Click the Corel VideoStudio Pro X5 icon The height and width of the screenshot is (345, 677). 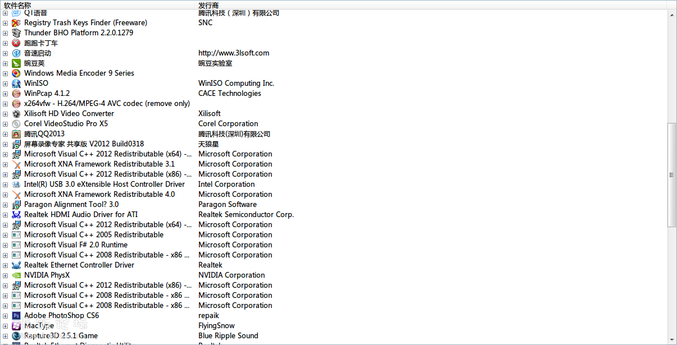tap(16, 124)
